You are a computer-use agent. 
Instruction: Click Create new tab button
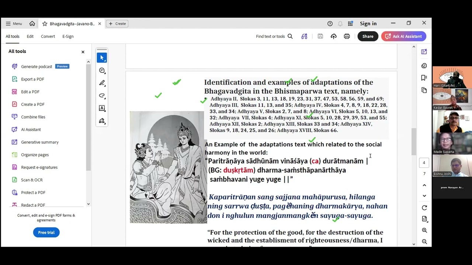click(x=117, y=24)
